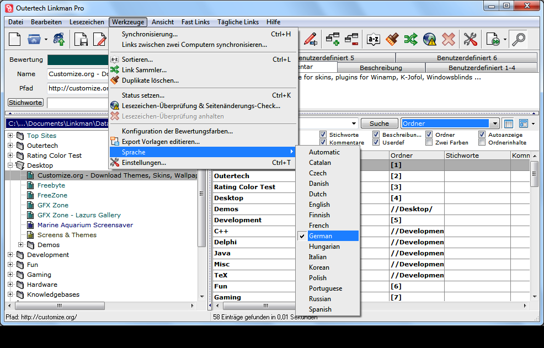Open the dropdown arrow beside the layout view icon

[x=534, y=124]
